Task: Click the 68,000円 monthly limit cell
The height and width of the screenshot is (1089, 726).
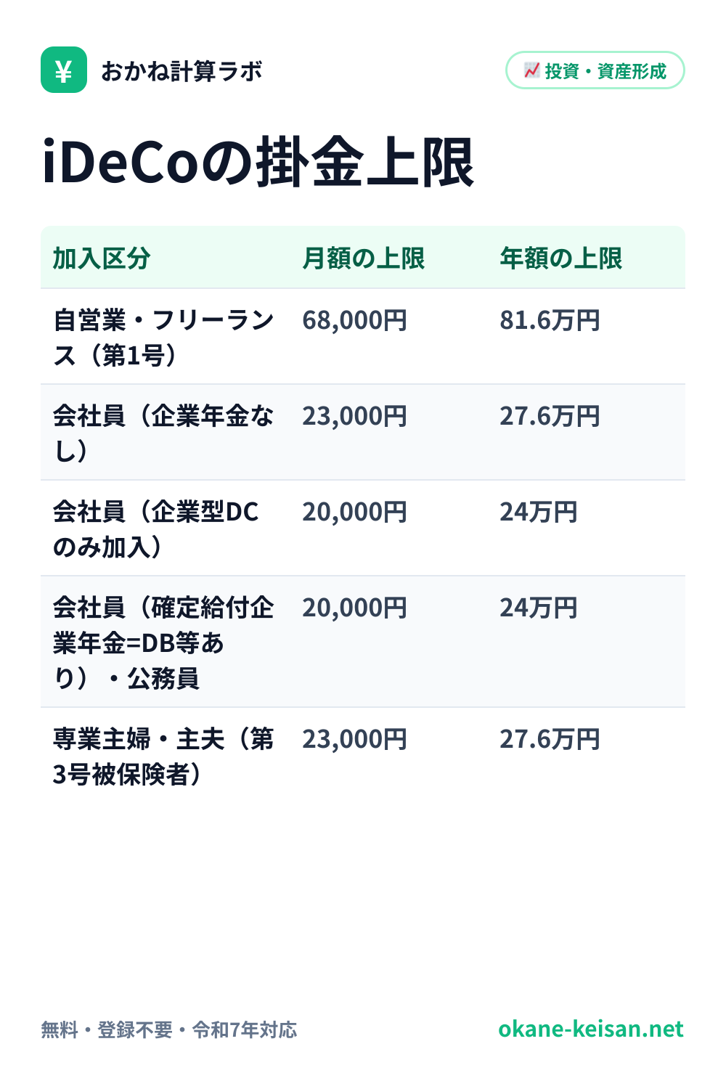Action: coord(355,320)
